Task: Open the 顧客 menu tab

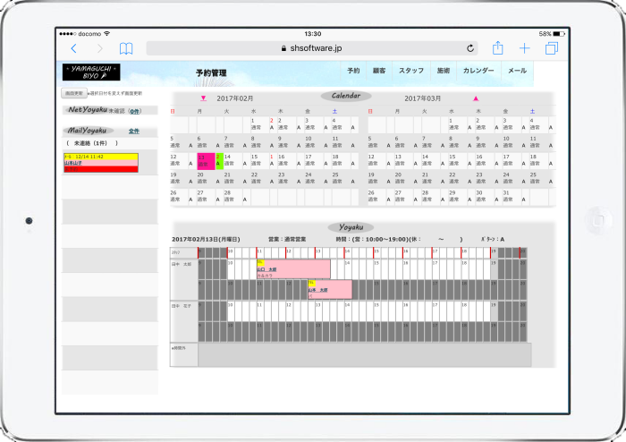Action: tap(379, 71)
